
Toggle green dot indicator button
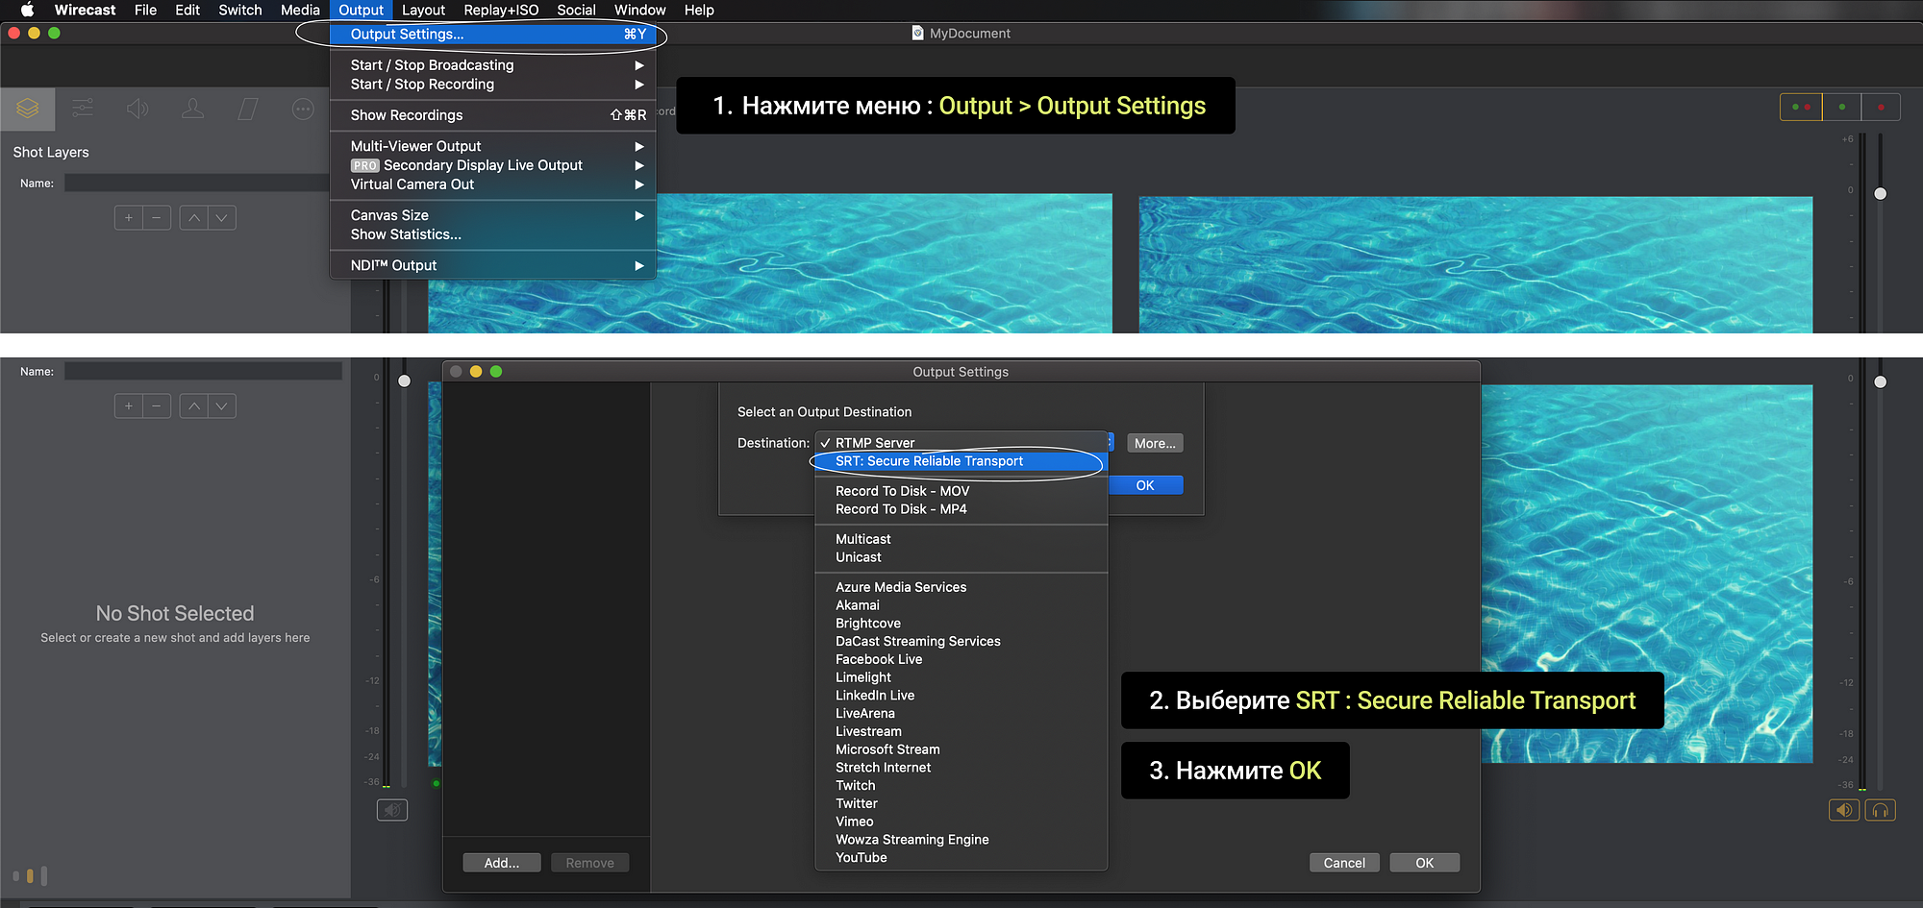(x=1842, y=107)
